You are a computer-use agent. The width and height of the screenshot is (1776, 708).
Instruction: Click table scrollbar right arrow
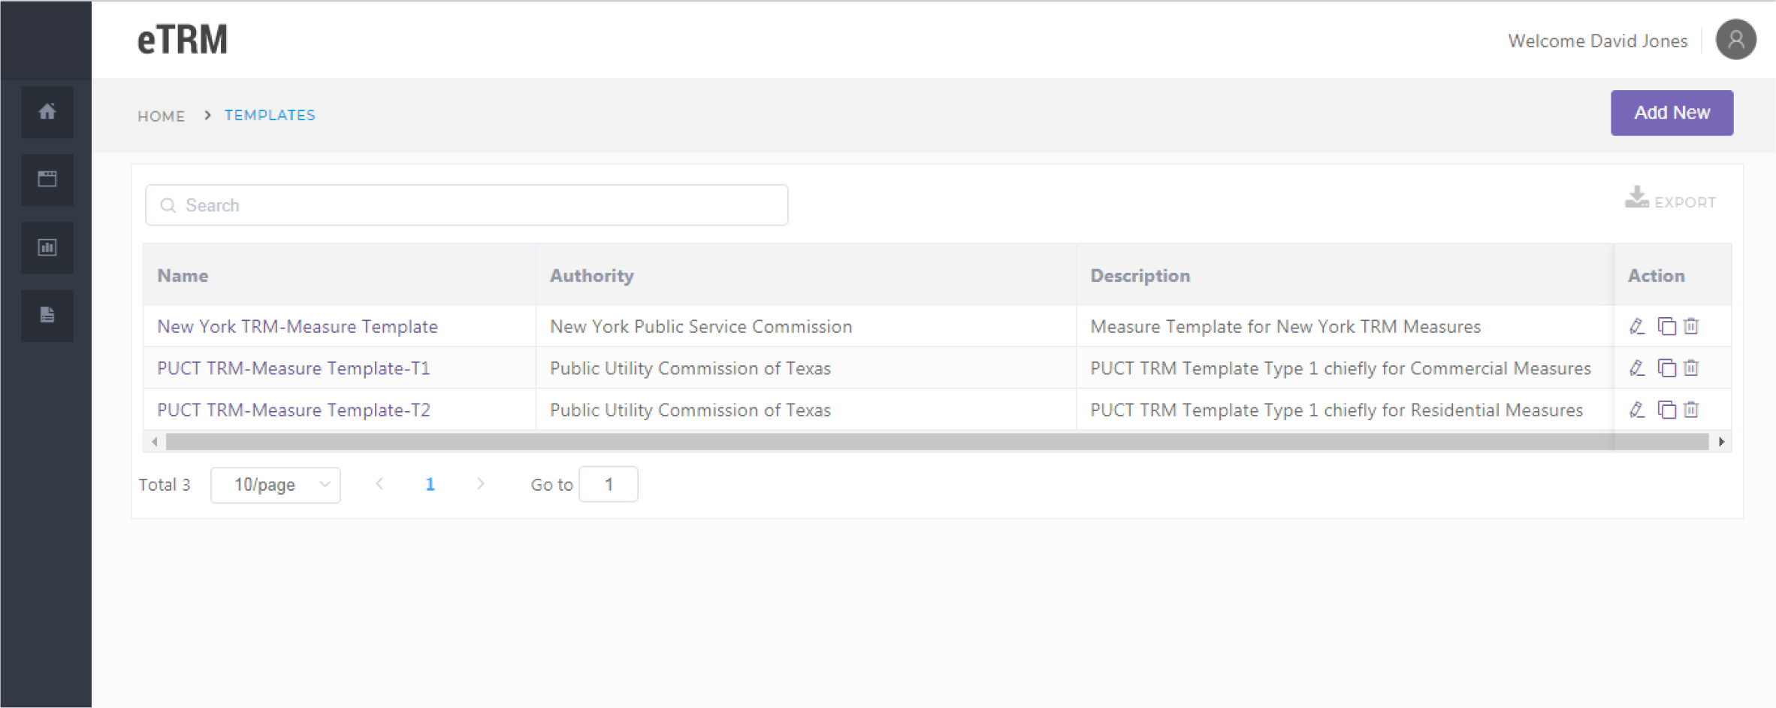click(x=1721, y=442)
